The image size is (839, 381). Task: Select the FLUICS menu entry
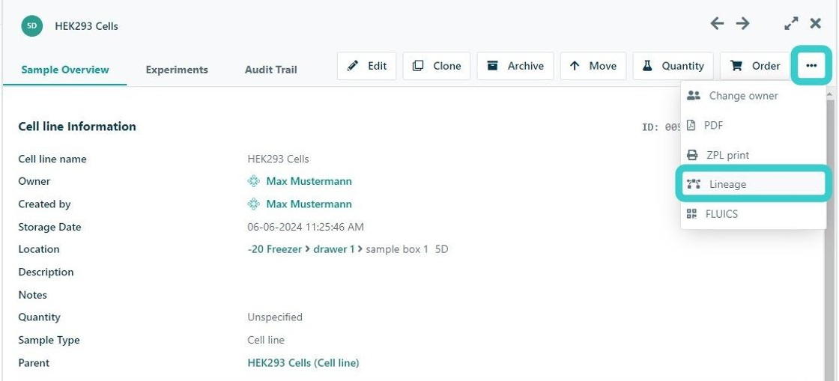tap(754, 214)
